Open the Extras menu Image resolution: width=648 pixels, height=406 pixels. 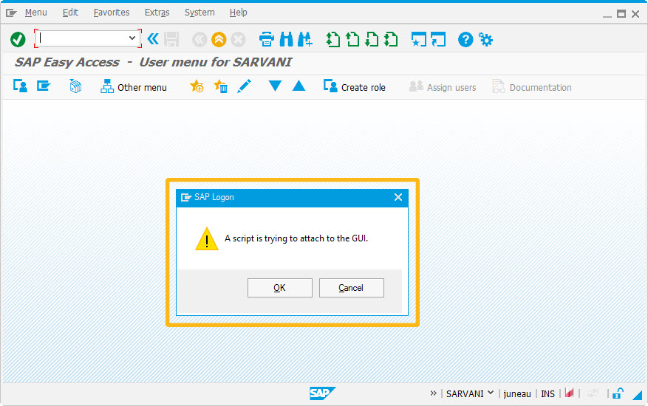(x=157, y=13)
